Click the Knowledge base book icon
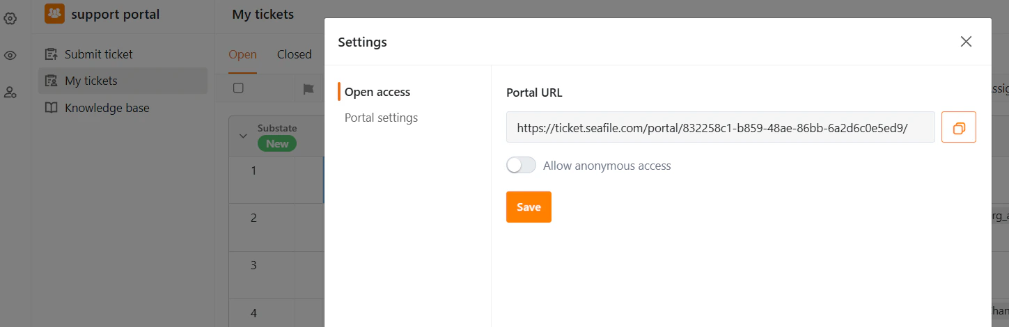The height and width of the screenshot is (327, 1009). click(x=51, y=108)
